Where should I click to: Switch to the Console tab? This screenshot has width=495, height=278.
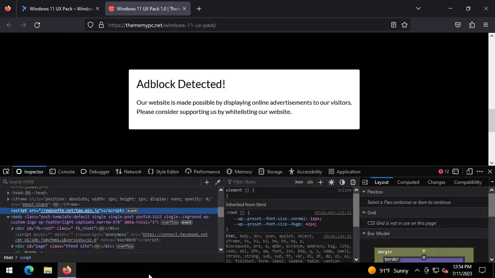pos(62,171)
